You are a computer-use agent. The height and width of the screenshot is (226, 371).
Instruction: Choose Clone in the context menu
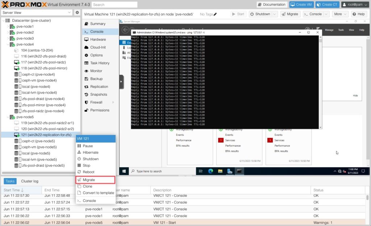pyautogui.click(x=96, y=186)
